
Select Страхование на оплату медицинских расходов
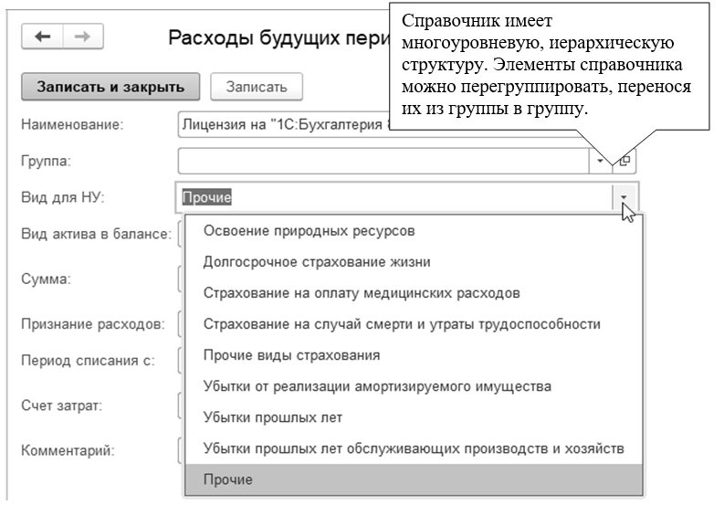click(x=414, y=293)
